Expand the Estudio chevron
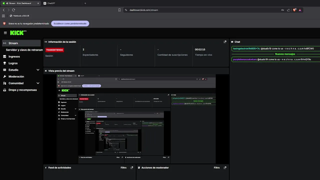The width and height of the screenshot is (320, 180). point(38,70)
